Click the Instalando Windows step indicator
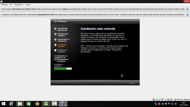The width and height of the screenshot is (190, 107). point(56,45)
